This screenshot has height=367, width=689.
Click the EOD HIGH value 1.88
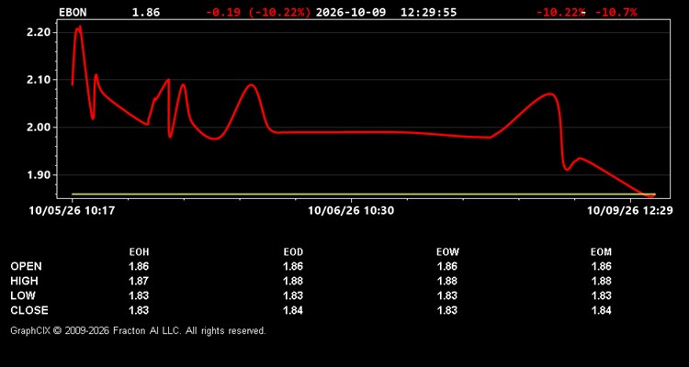pos(293,281)
